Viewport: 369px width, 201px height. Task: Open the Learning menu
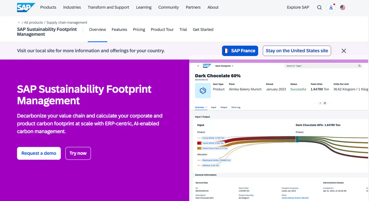(144, 7)
